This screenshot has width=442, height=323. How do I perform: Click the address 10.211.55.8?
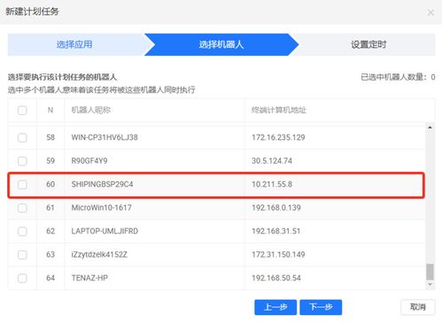coord(272,184)
